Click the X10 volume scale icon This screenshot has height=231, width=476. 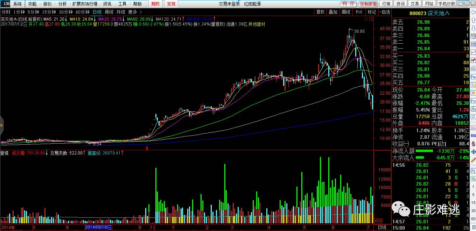(x=378, y=221)
